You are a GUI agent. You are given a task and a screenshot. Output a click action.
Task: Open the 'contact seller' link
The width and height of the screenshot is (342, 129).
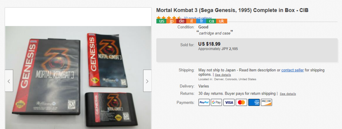[x=293, y=70]
